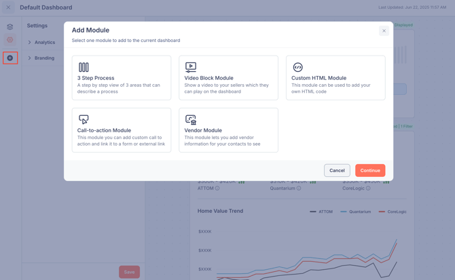Click the add module plus icon in sidebar

pyautogui.click(x=10, y=58)
